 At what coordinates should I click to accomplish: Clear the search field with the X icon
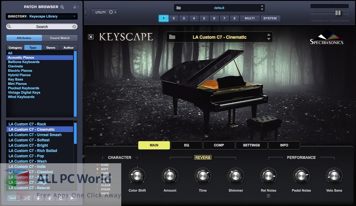coord(74,27)
